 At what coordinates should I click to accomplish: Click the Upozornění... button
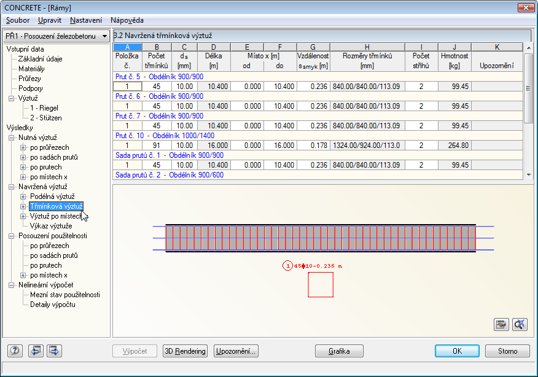pos(236,351)
